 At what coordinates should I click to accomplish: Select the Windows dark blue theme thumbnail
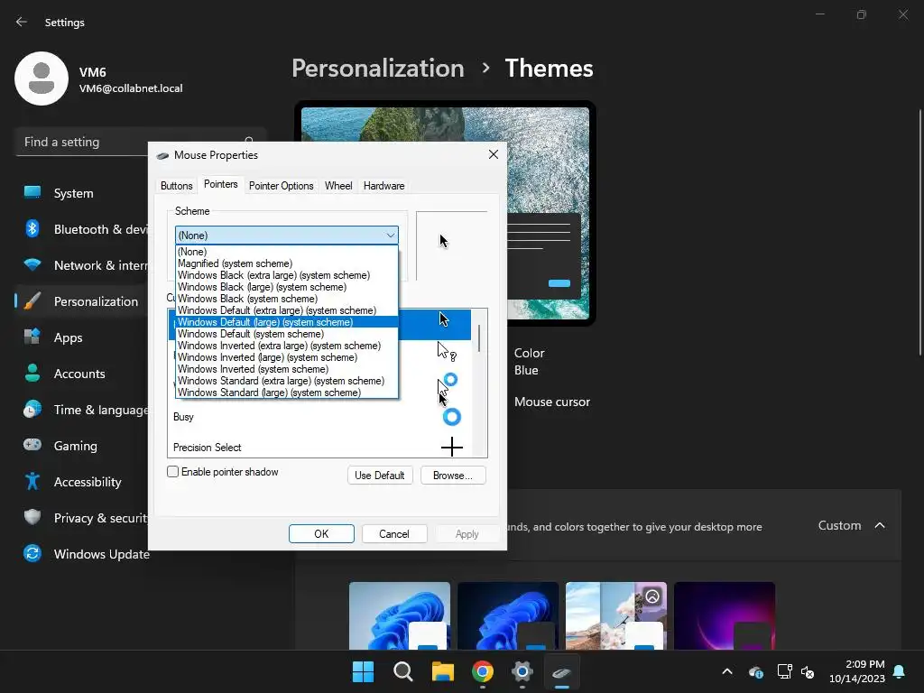tap(508, 615)
